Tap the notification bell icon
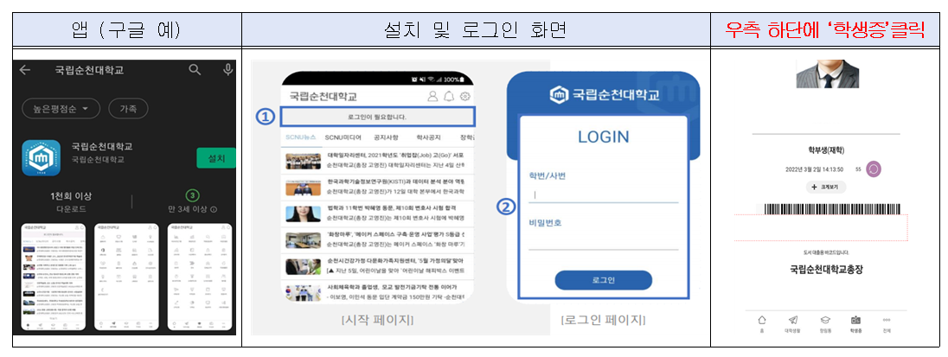This screenshot has height=357, width=948. [x=449, y=95]
